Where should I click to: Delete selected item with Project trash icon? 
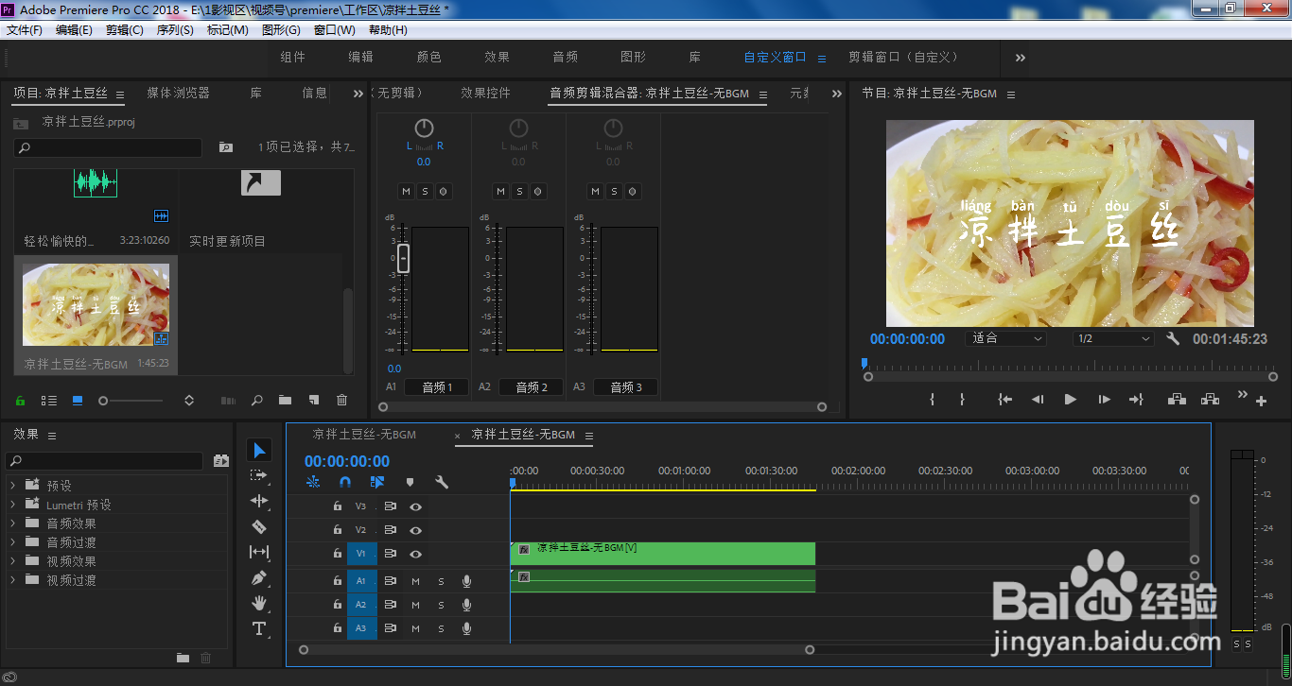point(342,401)
